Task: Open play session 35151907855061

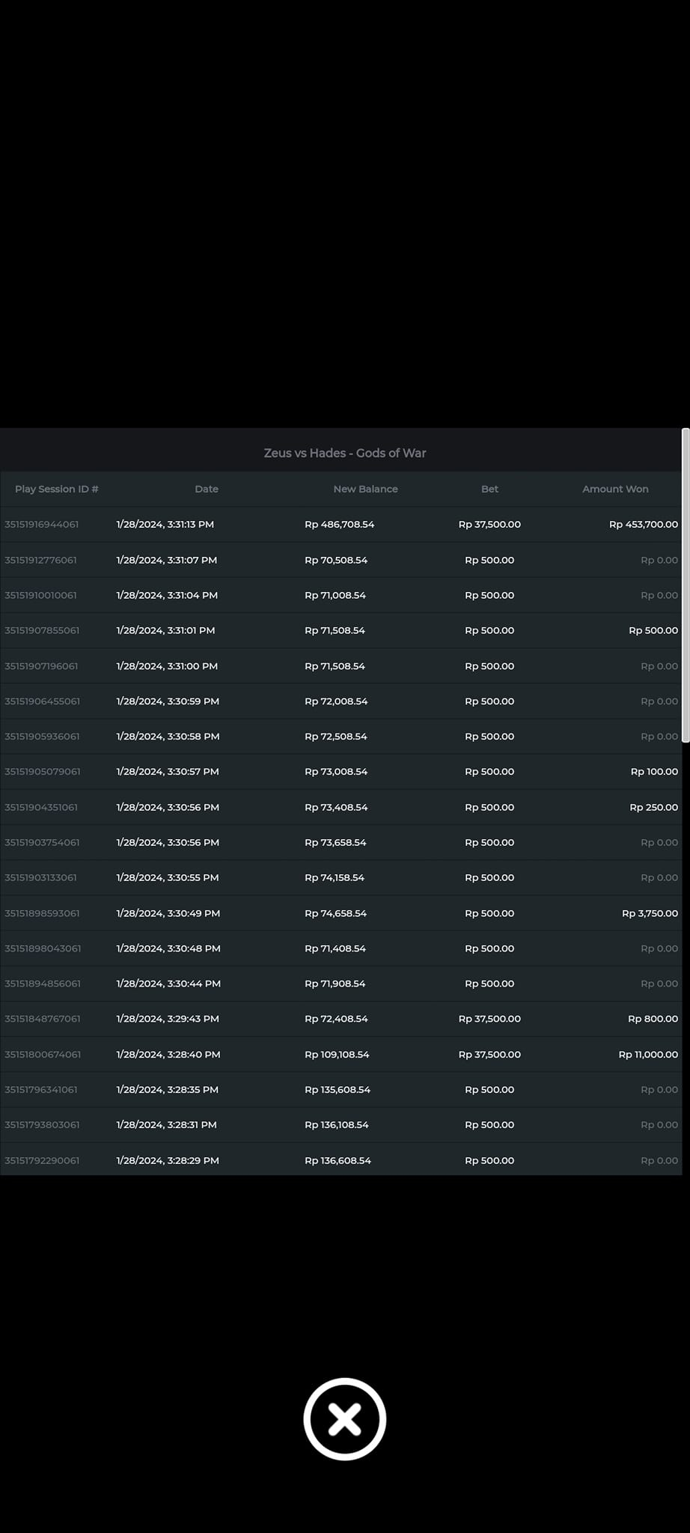Action: 42,630
